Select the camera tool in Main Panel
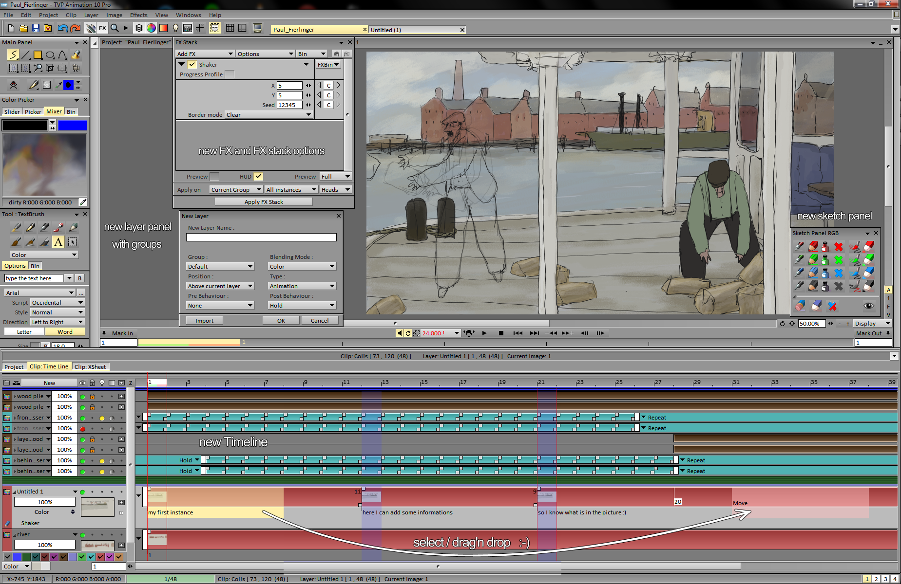This screenshot has width=901, height=584. click(x=76, y=68)
